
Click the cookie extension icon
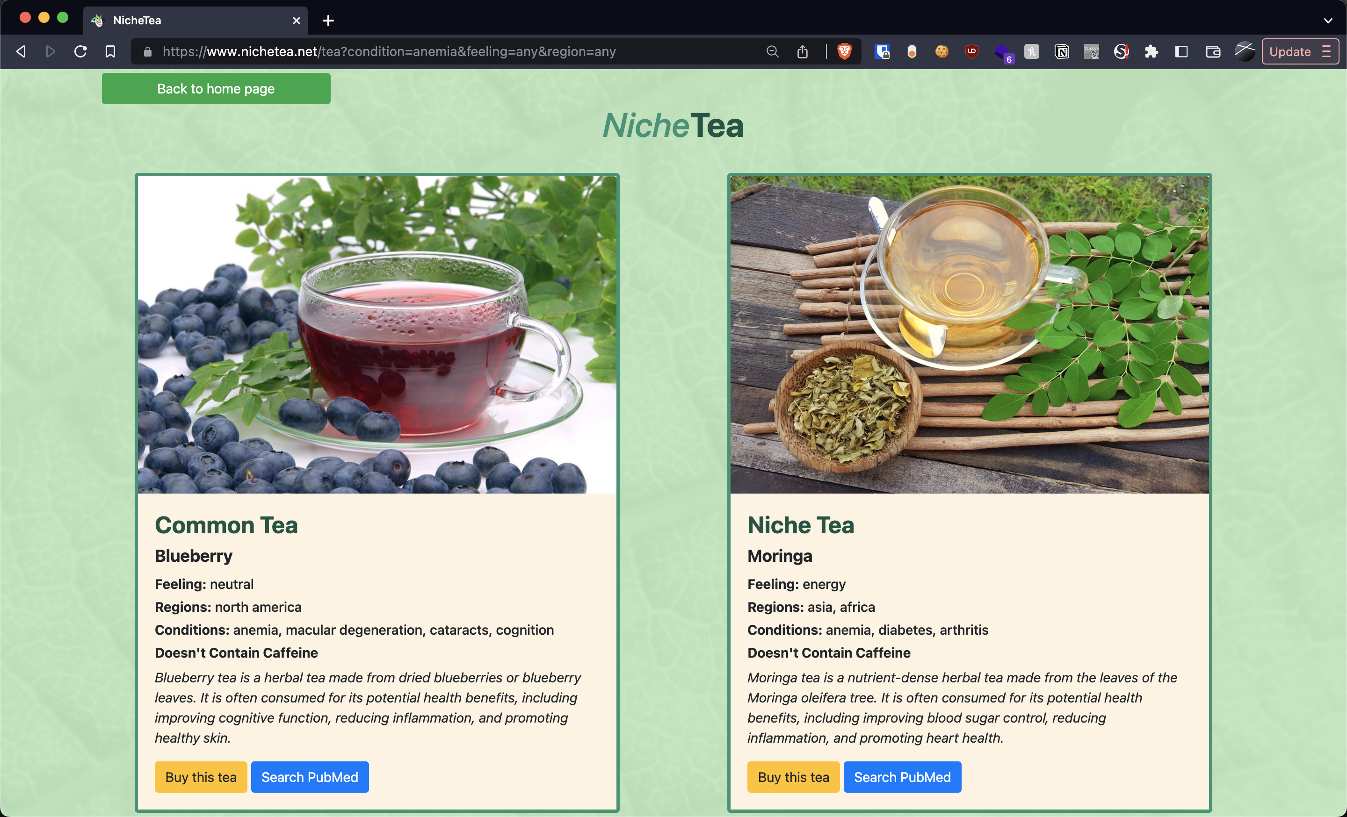pos(941,51)
